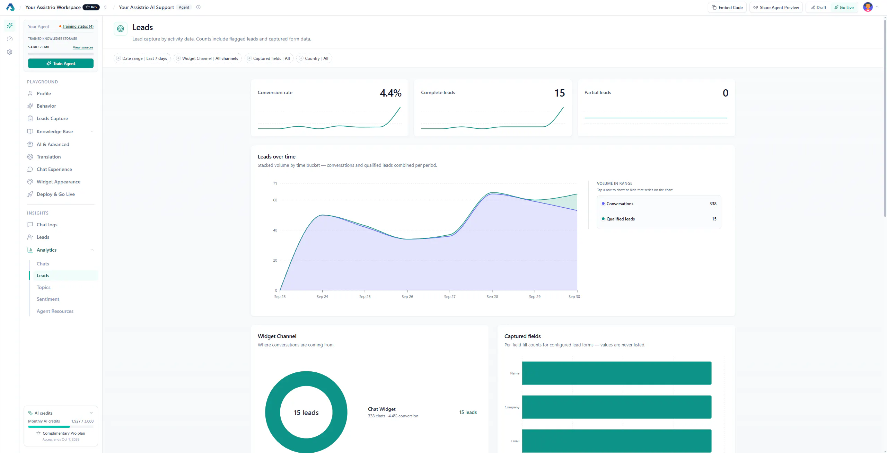Open the Widget Channel All channels filter
The width and height of the screenshot is (887, 453).
pyautogui.click(x=208, y=58)
